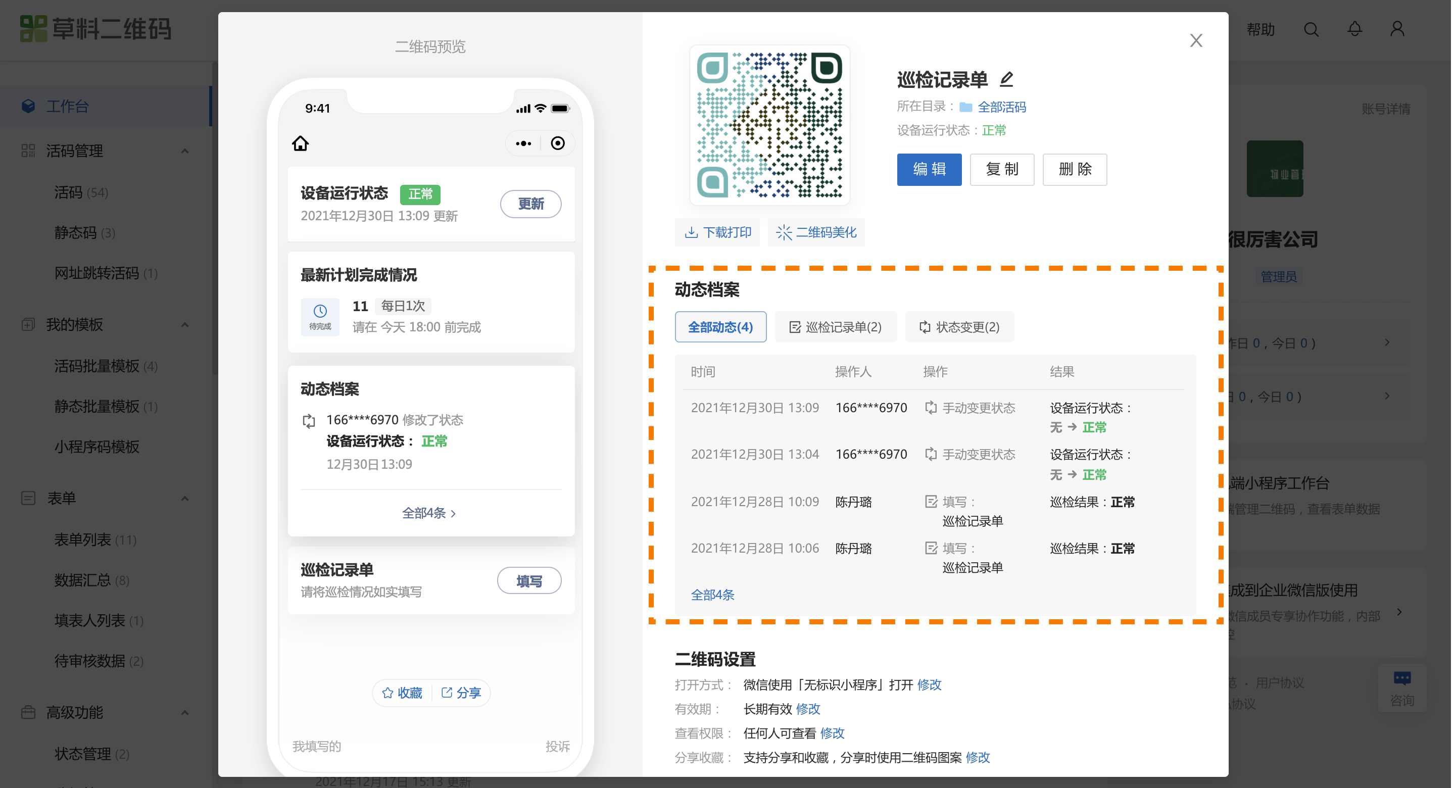1455x788 pixels.
Task: Collapse 我的模板 section chevron
Action: coord(185,325)
